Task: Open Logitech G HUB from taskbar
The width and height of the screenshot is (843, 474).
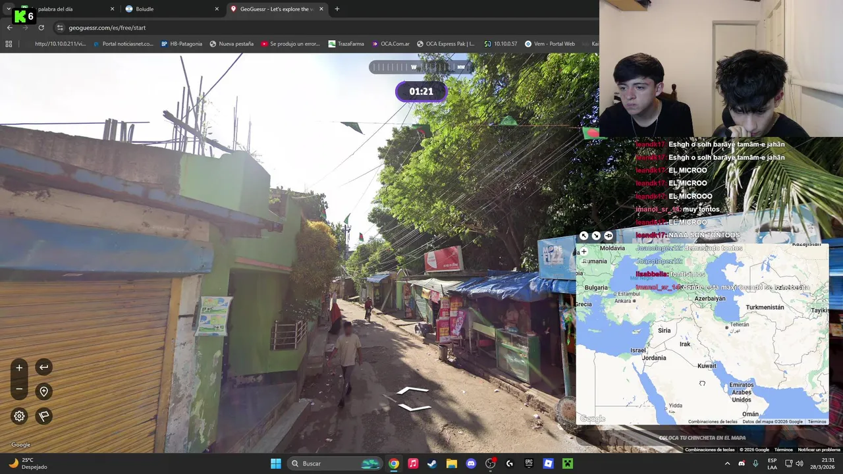Action: 510,463
